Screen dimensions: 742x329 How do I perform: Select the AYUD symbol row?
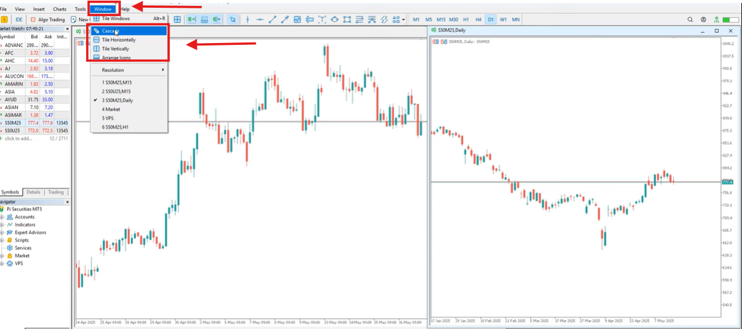pyautogui.click(x=35, y=99)
